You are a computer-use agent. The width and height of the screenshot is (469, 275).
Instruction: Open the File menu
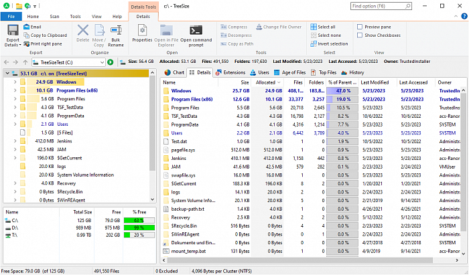click(x=11, y=17)
